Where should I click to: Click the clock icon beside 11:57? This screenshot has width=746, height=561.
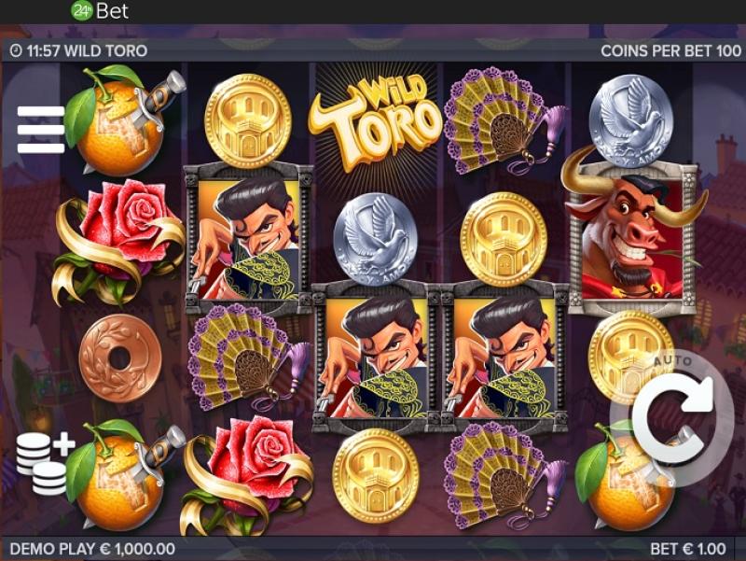tap(16, 50)
